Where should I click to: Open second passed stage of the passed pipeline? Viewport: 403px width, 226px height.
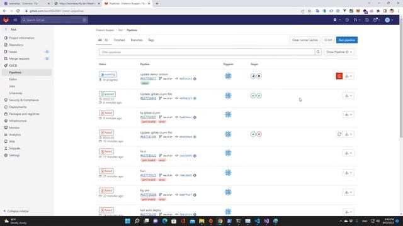pos(259,95)
